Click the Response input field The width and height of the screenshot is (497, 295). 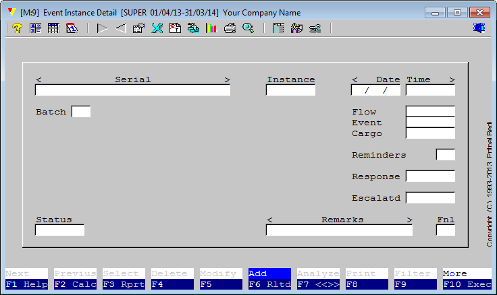(x=430, y=176)
